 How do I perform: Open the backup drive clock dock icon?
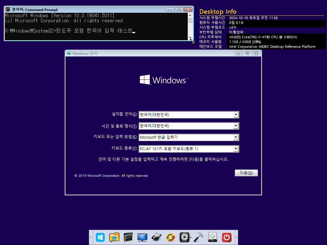click(212, 237)
